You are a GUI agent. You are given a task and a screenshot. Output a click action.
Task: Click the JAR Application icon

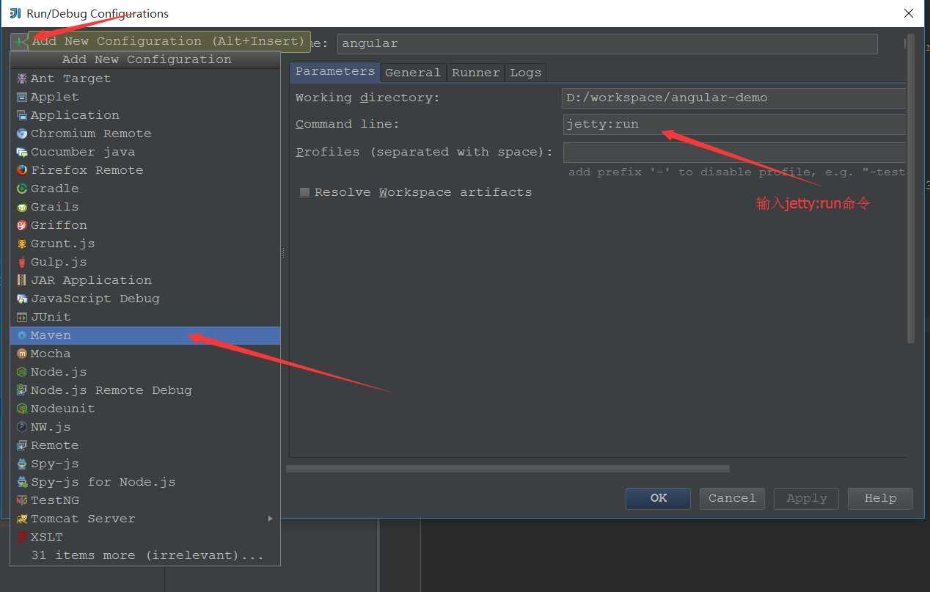(x=22, y=280)
